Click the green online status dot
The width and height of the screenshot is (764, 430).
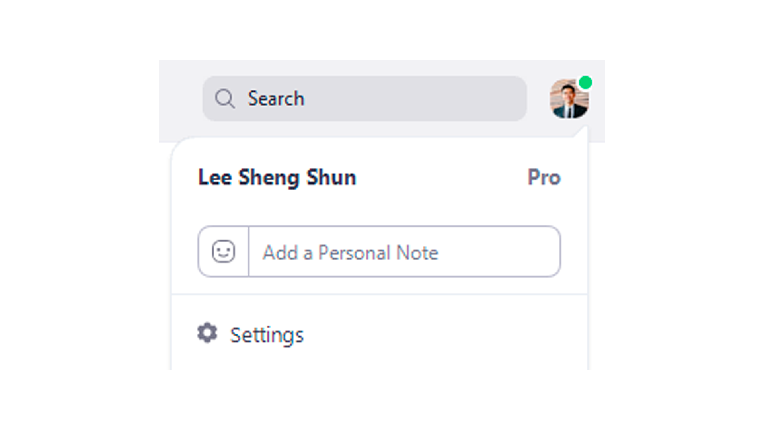585,82
